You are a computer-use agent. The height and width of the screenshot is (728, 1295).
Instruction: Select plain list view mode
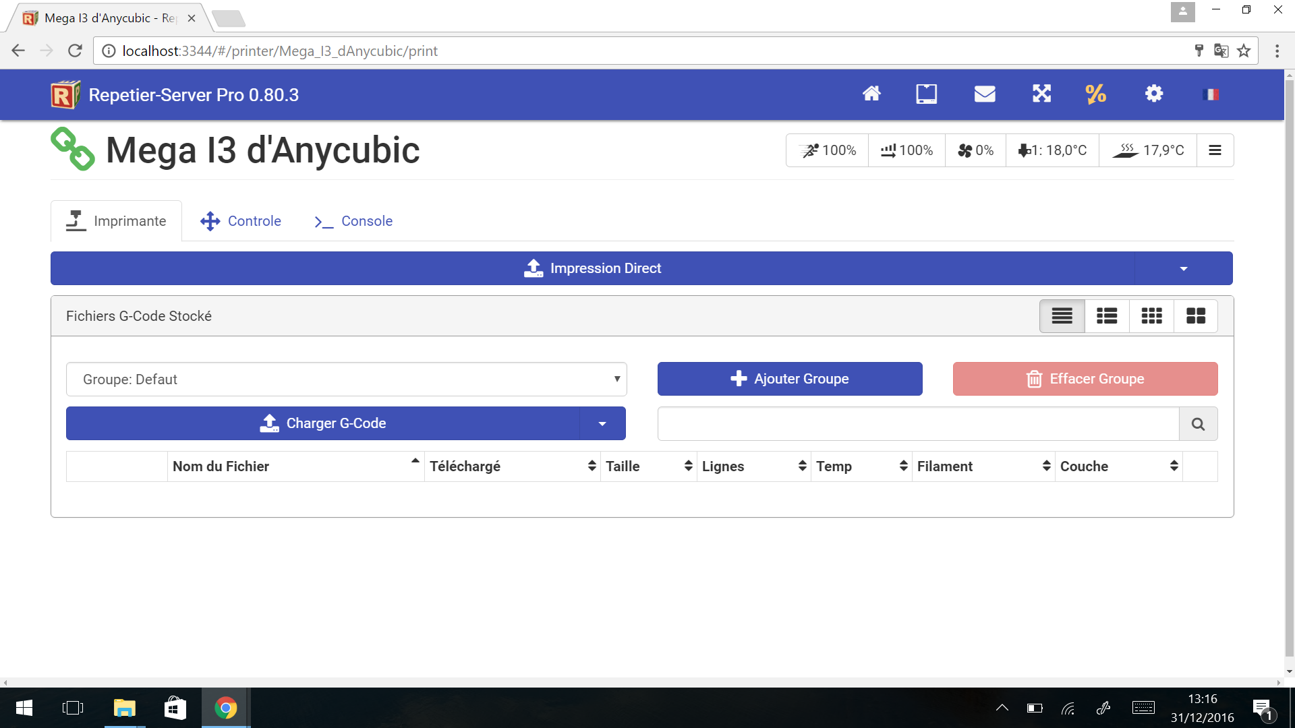[1062, 316]
